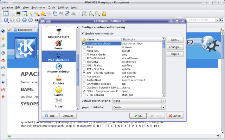Click the wrench tool icon in toolbar
Viewport: 225px width, 140px height.
[x=37, y=14]
